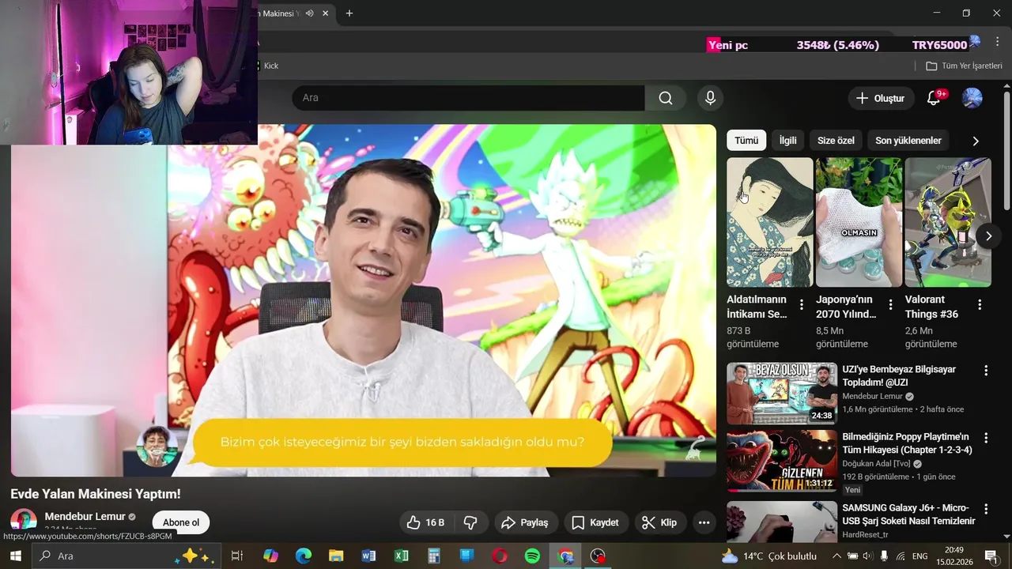Image resolution: width=1012 pixels, height=569 pixels.
Task: Start voice search with the microphone icon
Action: (710, 98)
